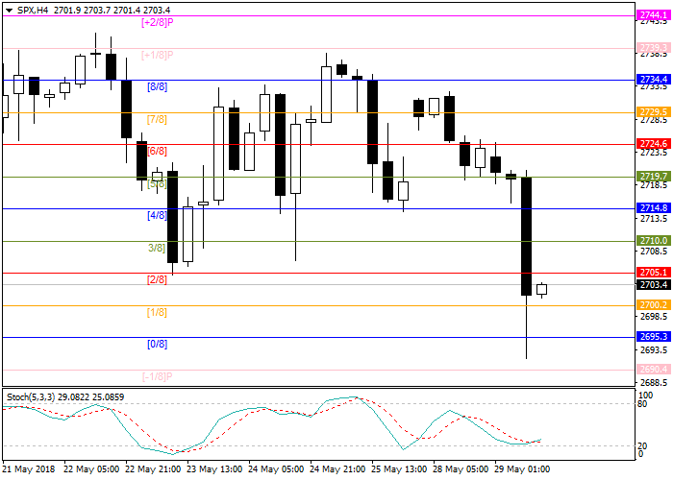
Task: Click the [+2/8]P Murrey level label
Action: click(x=157, y=21)
